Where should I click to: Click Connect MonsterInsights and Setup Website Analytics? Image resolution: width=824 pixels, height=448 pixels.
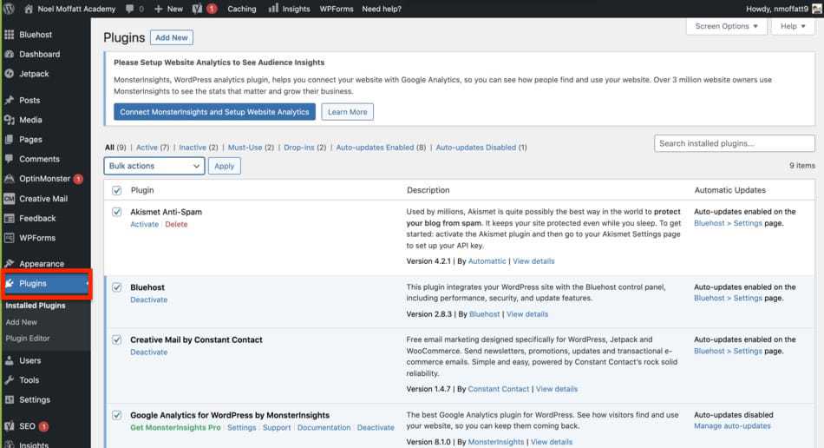[x=214, y=111]
